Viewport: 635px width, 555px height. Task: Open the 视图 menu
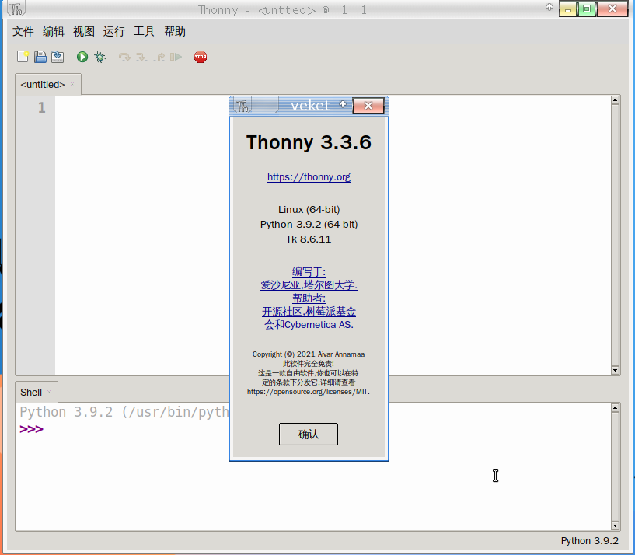point(84,31)
